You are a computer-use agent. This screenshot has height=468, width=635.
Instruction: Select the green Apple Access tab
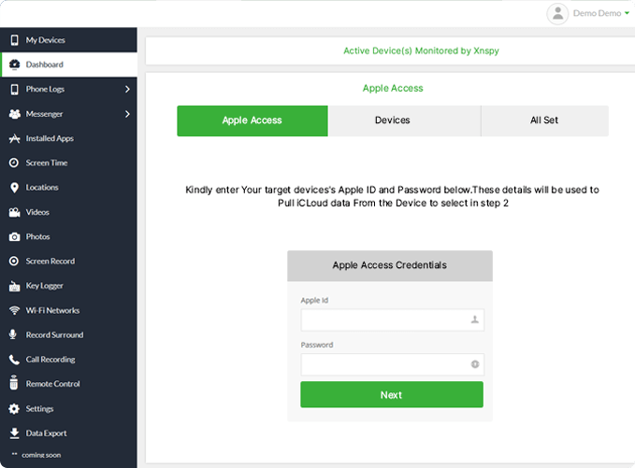coord(252,121)
